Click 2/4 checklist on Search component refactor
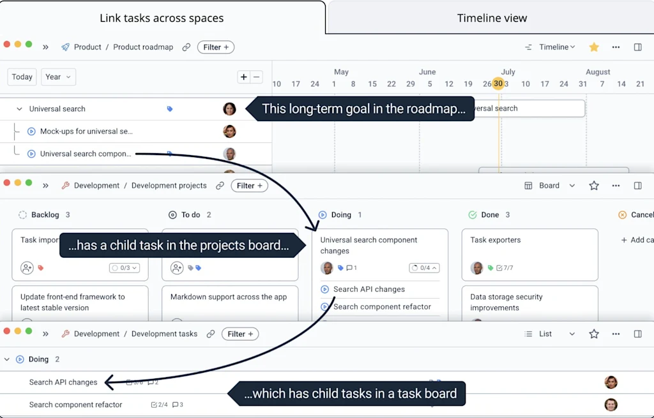This screenshot has width=654, height=418. coord(159,405)
